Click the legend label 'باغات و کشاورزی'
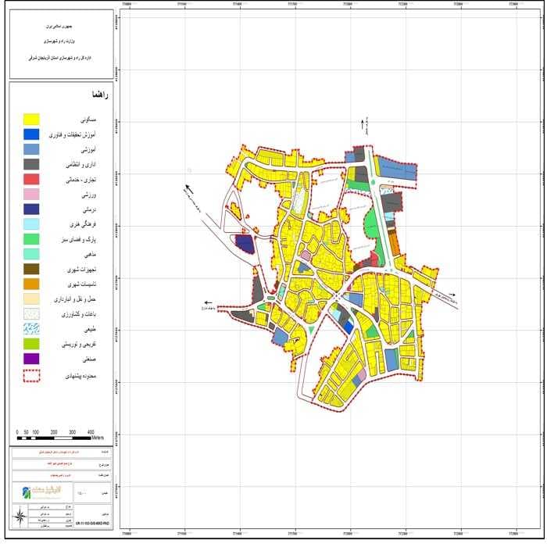 [79, 314]
